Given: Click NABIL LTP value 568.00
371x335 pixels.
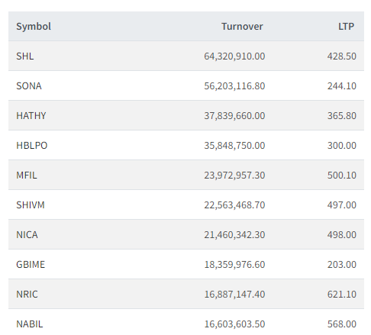Looking at the screenshot, I should coord(342,324).
